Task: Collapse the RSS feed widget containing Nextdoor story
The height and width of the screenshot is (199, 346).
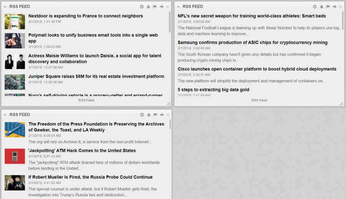Action: pyautogui.click(x=5, y=7)
